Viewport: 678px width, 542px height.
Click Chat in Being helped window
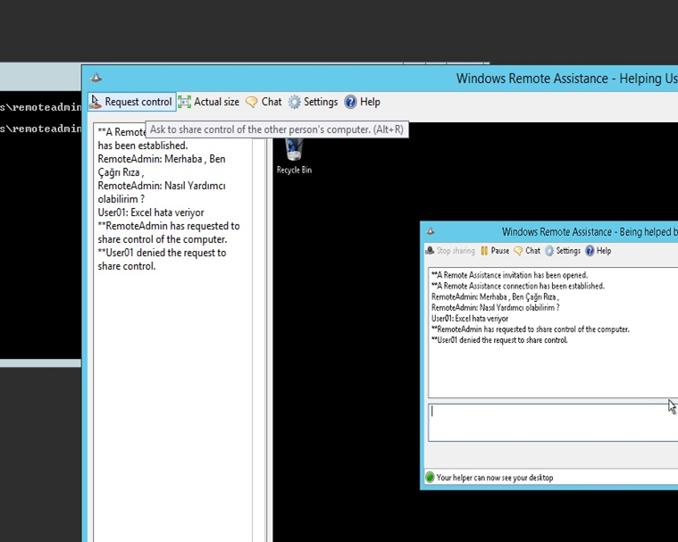(x=527, y=251)
